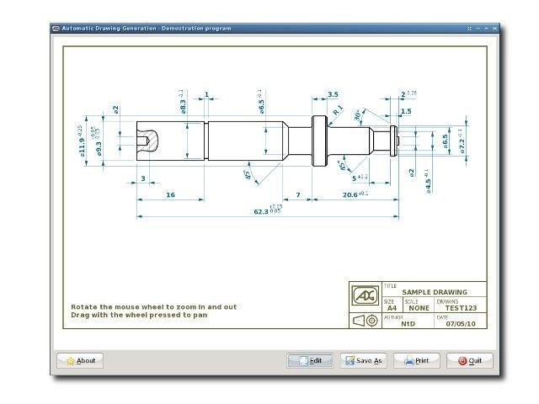
Task: Print the sample drawing
Action: pyautogui.click(x=417, y=360)
